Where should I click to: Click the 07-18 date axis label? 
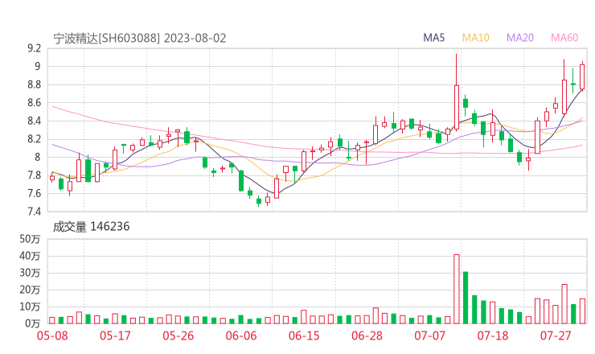pyautogui.click(x=493, y=335)
